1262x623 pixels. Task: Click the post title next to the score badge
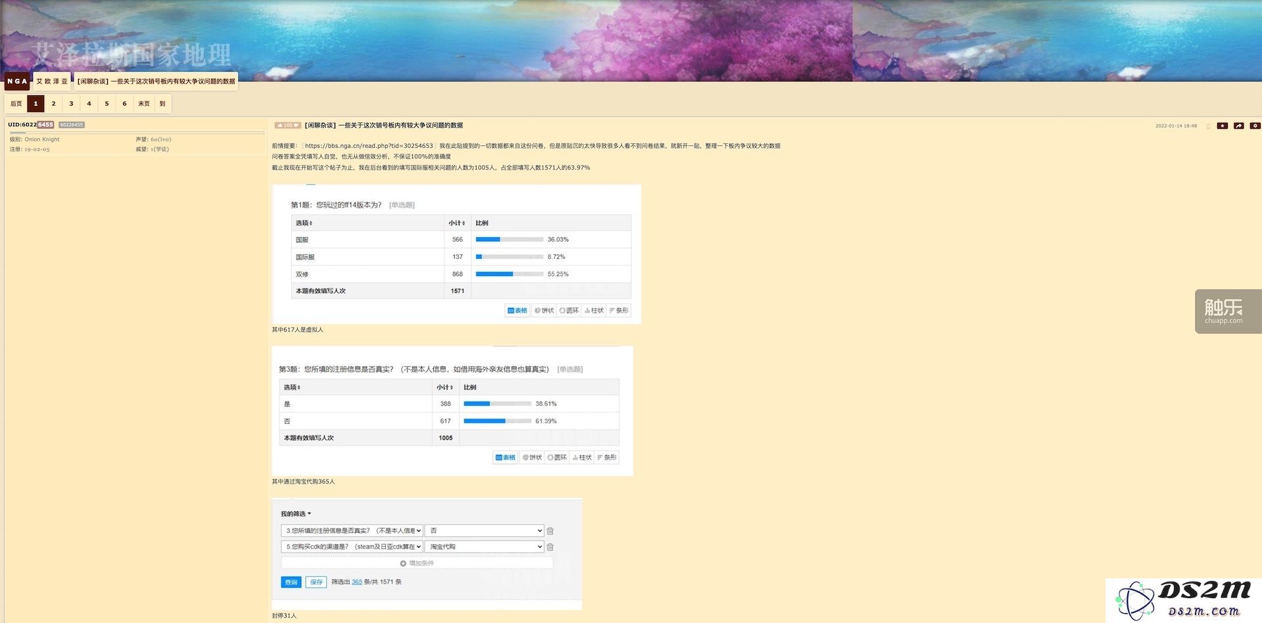pos(384,125)
